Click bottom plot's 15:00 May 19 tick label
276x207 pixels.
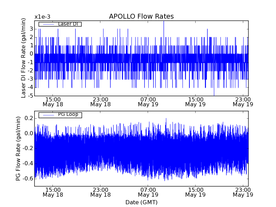(x=195, y=192)
